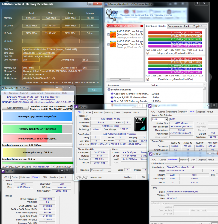Image resolution: width=218 pixels, height=224 pixels.
Task: Click the CPU-Z icon in the SPD window title
Action: click(150, 106)
